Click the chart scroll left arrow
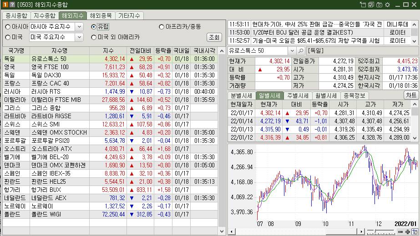Viewport: 420px width, 236px height. [x=231, y=232]
